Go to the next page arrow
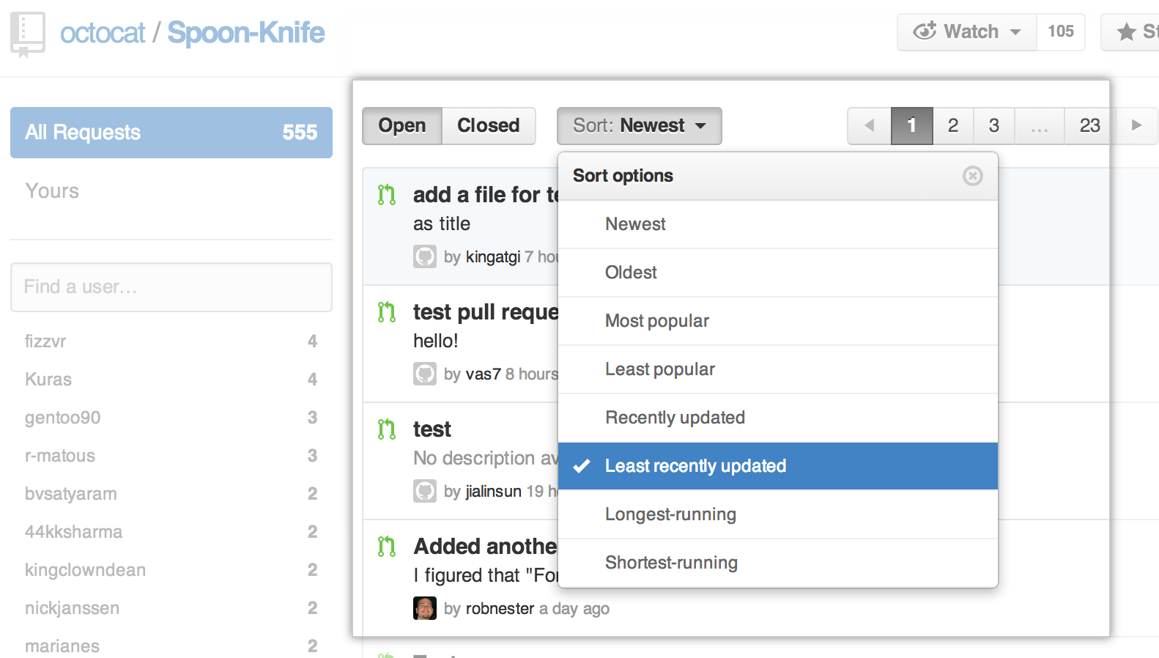 1136,126
